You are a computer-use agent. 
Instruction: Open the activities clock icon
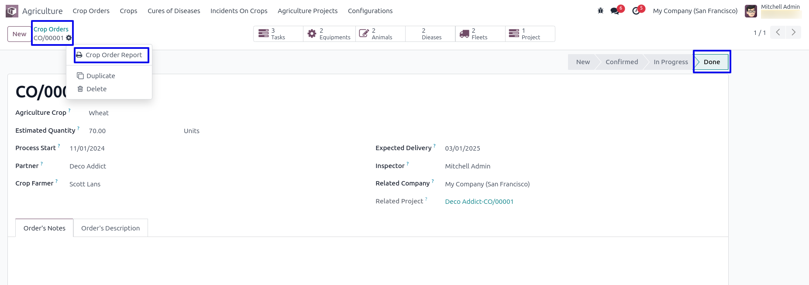point(636,11)
